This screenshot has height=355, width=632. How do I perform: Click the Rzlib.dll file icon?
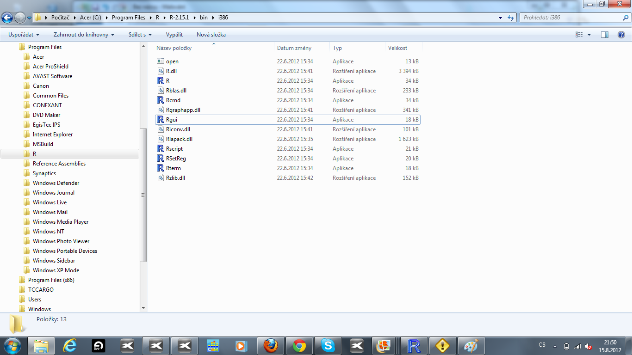pyautogui.click(x=161, y=177)
